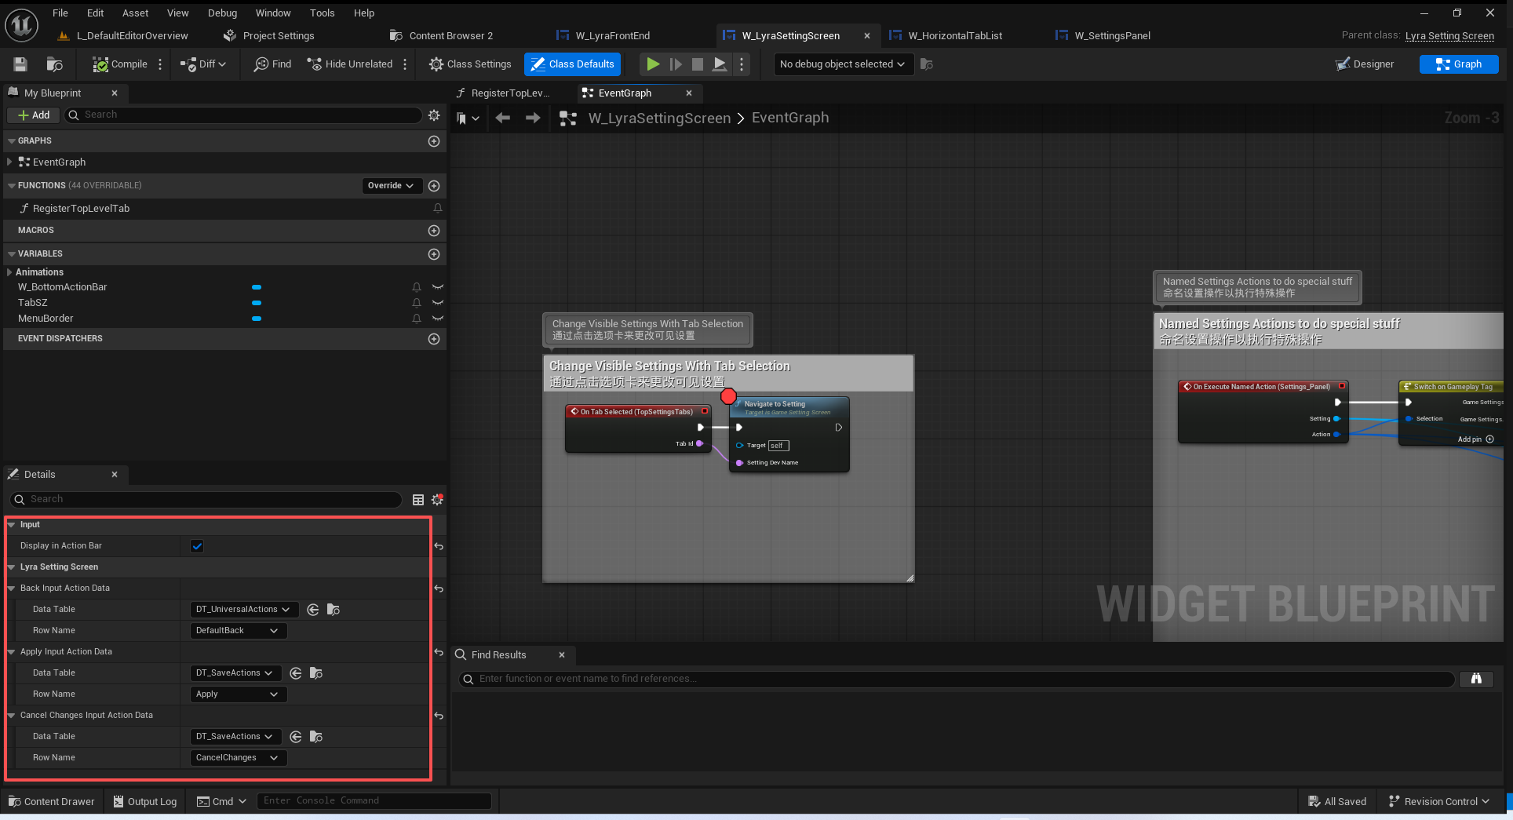Screen dimensions: 1513x820
Task: Browse to DT_UniversalActions in Content Browser
Action: tap(334, 610)
